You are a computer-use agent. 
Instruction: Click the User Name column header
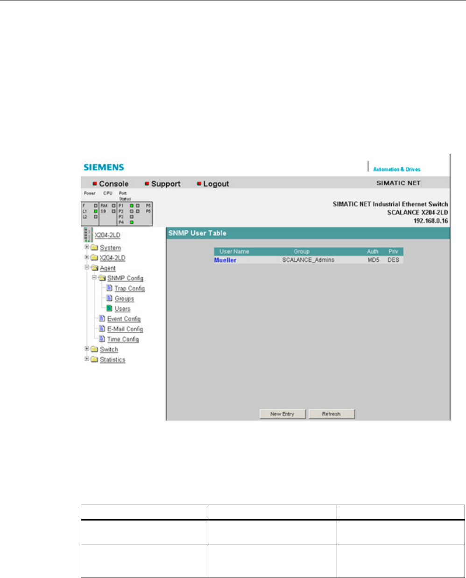point(234,251)
